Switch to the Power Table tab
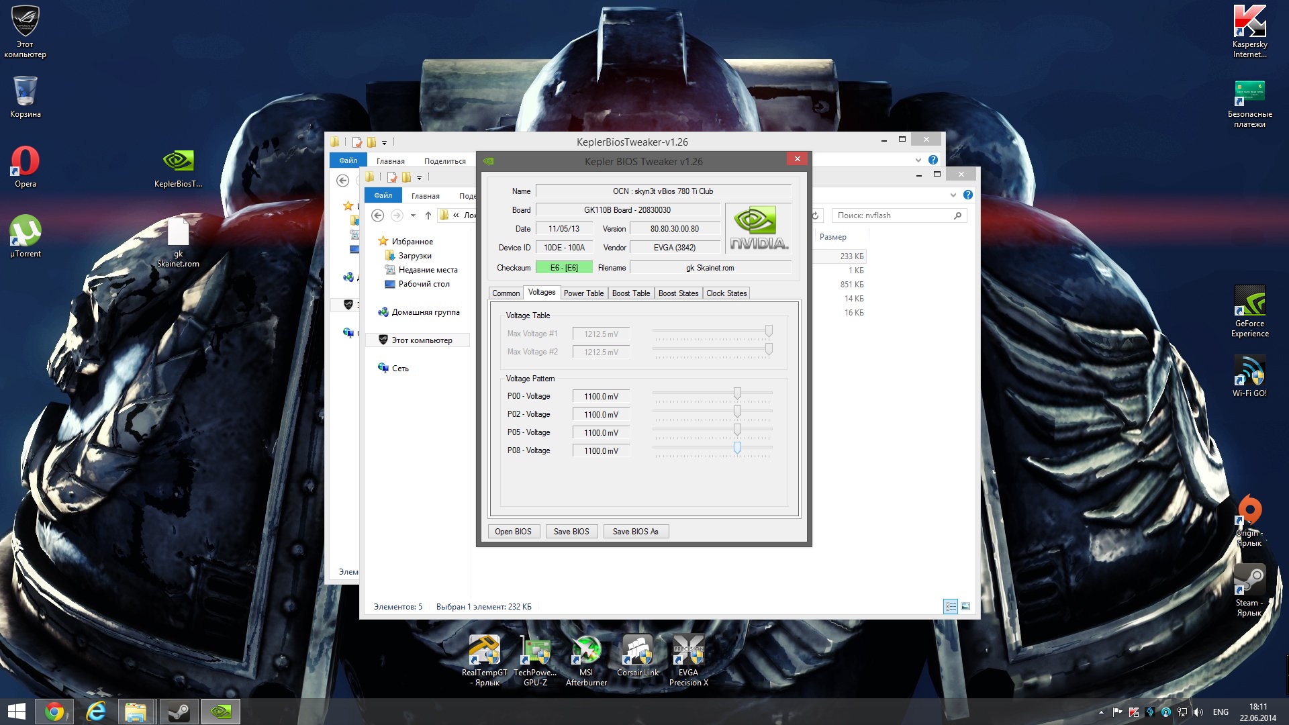The width and height of the screenshot is (1289, 725). tap(583, 293)
